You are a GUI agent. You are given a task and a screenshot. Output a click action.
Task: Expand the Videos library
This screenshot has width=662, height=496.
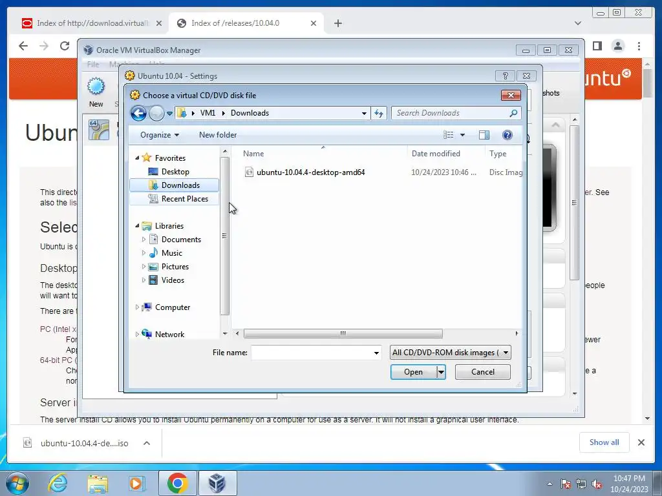coord(144,280)
